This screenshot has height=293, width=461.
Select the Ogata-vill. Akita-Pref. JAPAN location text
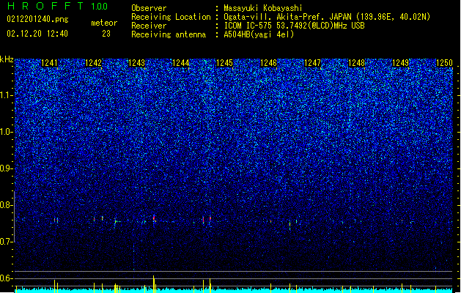327,17
